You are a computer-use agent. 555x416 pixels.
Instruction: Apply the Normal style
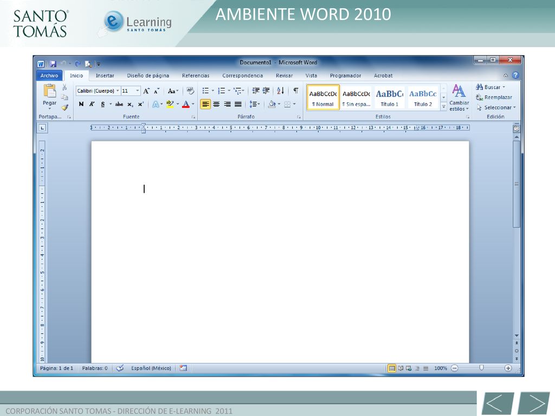(x=323, y=97)
